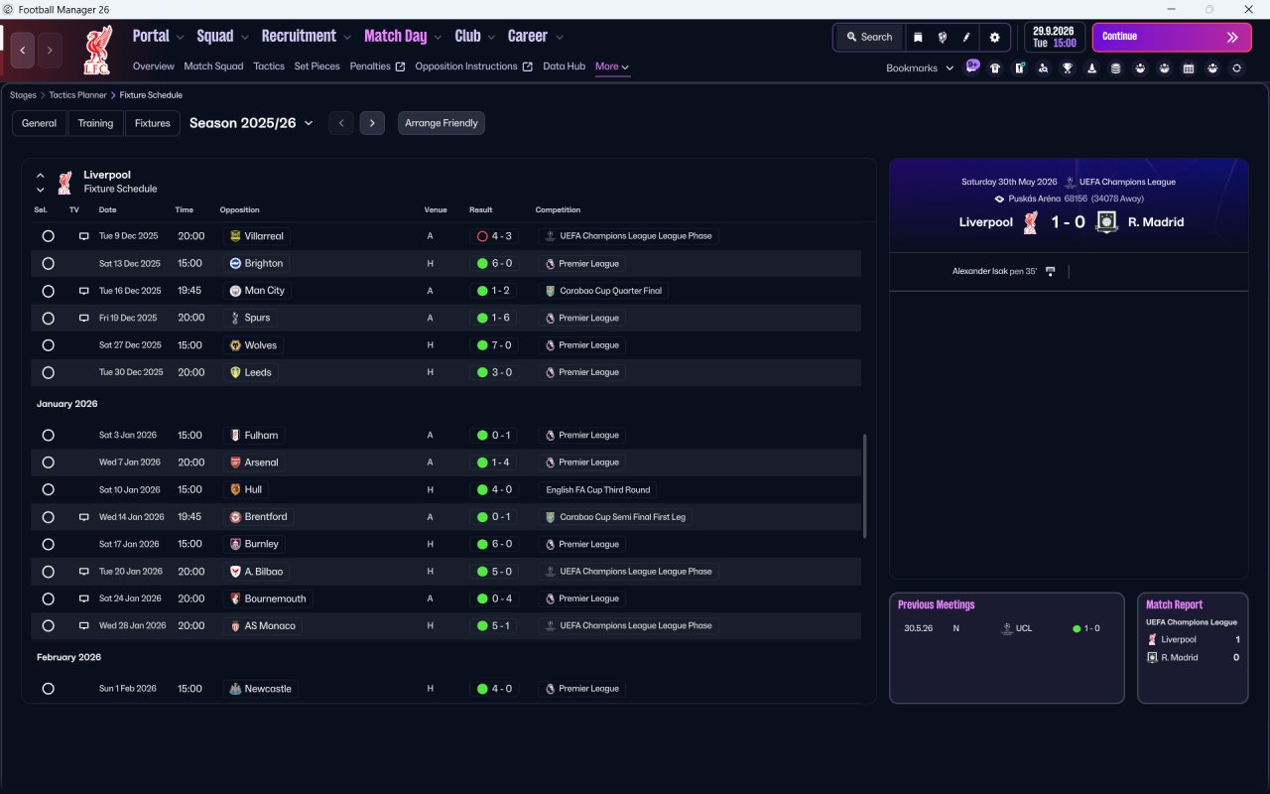Image resolution: width=1270 pixels, height=794 pixels.
Task: Click the pencil edit icon in top toolbar
Action: tap(966, 37)
